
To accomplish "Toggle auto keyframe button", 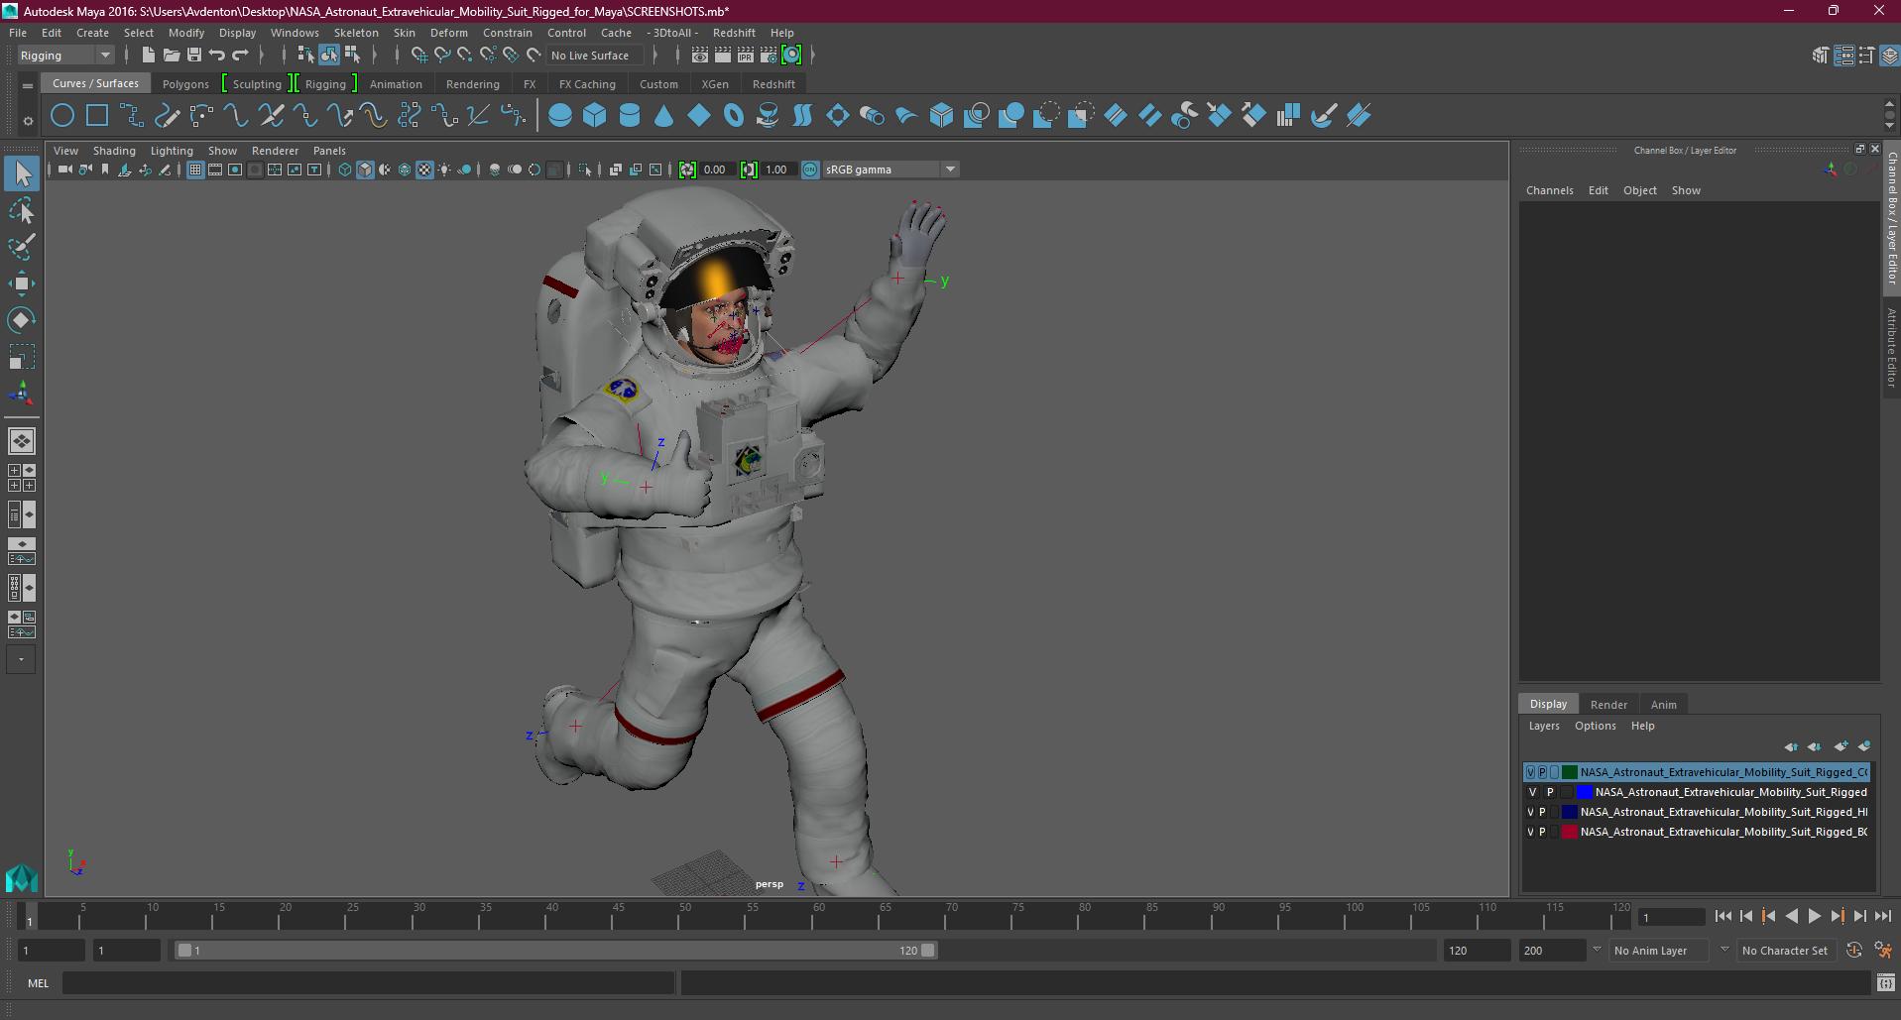I will pos(1854,950).
